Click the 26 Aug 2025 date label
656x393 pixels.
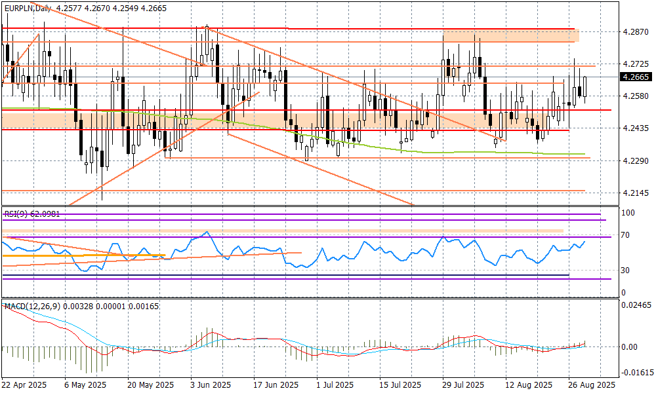point(592,384)
